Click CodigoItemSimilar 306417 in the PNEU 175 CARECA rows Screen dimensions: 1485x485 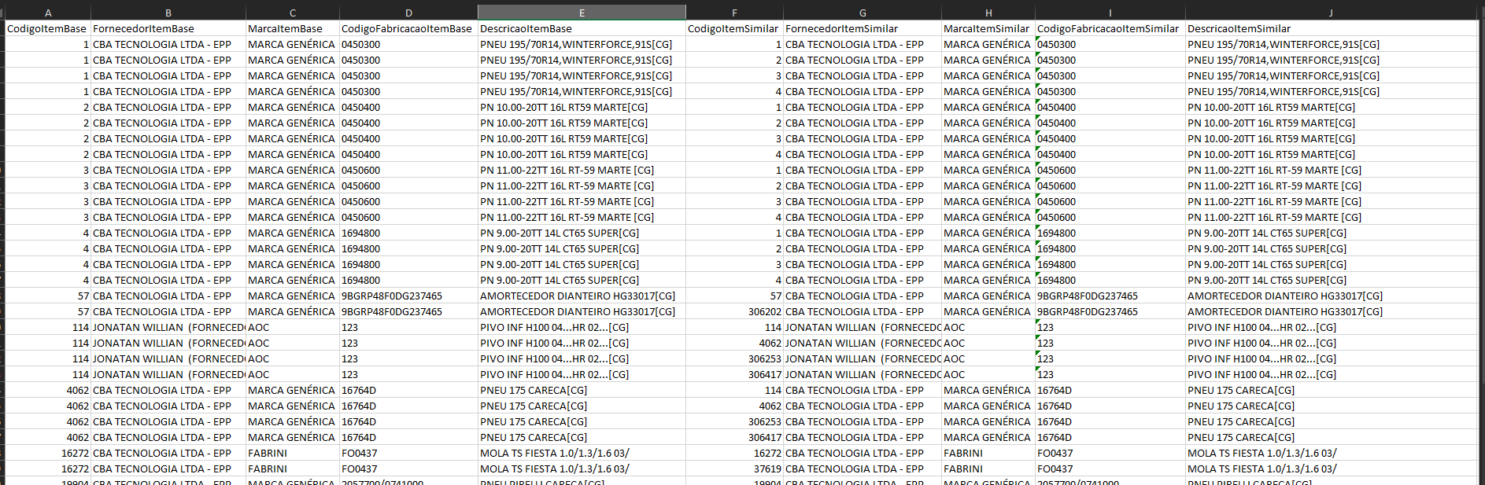tap(734, 437)
